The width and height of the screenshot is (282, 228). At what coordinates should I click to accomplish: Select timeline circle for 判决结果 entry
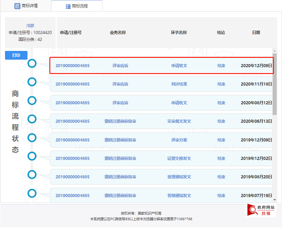(32, 82)
